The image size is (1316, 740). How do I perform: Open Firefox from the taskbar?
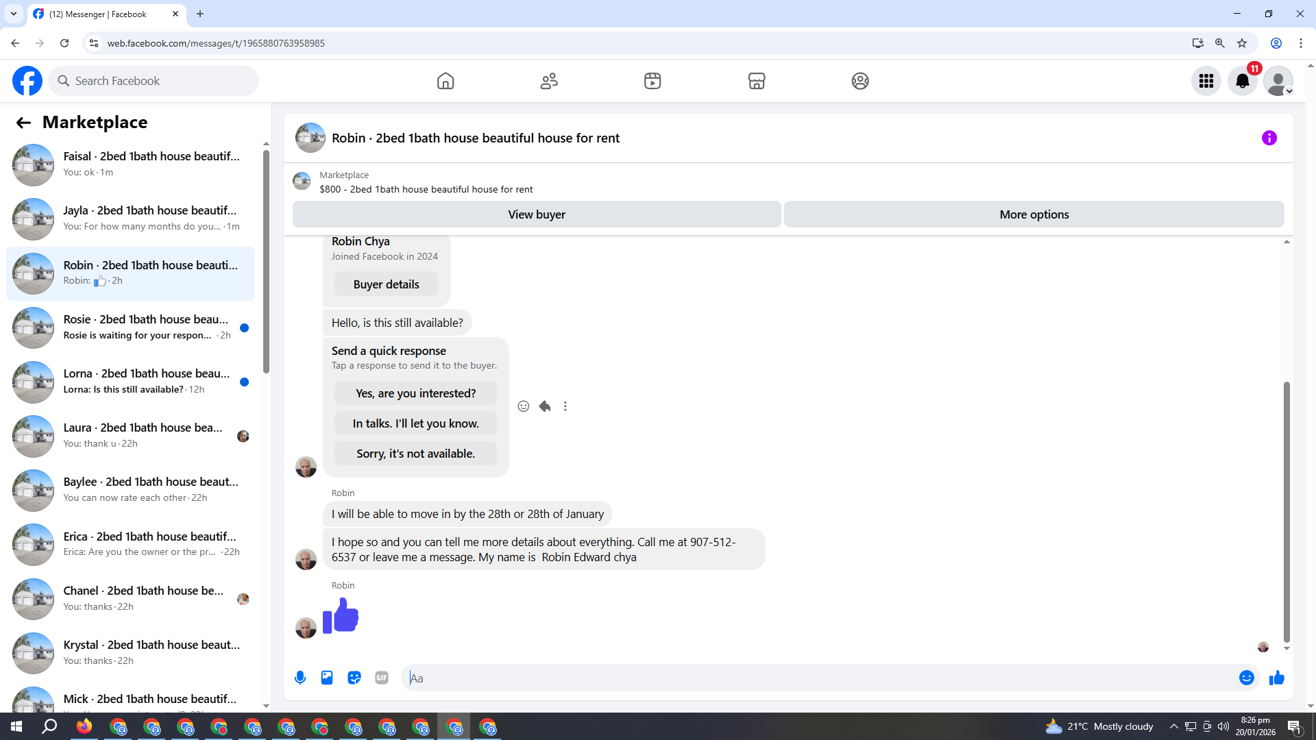coord(84,726)
